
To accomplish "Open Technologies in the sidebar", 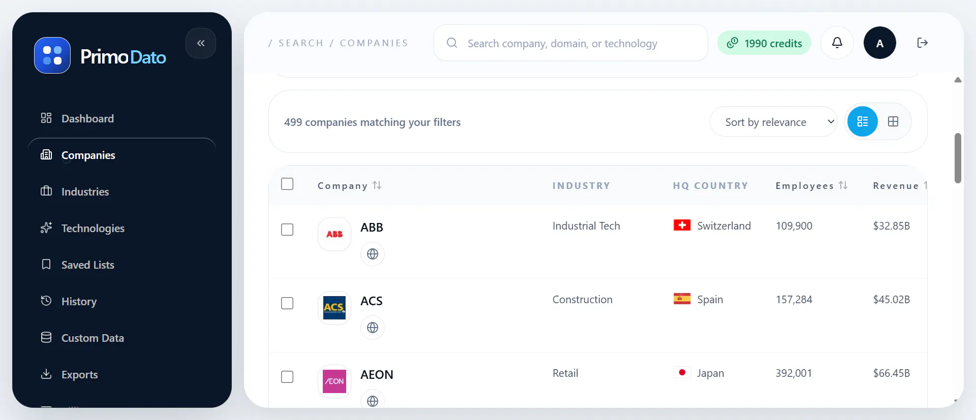I will click(x=122, y=228).
